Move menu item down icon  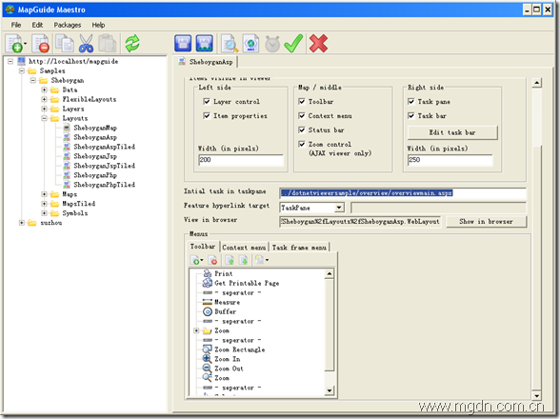click(x=244, y=260)
